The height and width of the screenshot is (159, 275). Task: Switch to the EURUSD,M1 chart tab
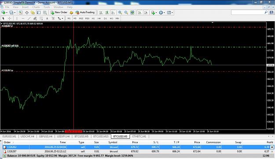[x=9, y=137]
